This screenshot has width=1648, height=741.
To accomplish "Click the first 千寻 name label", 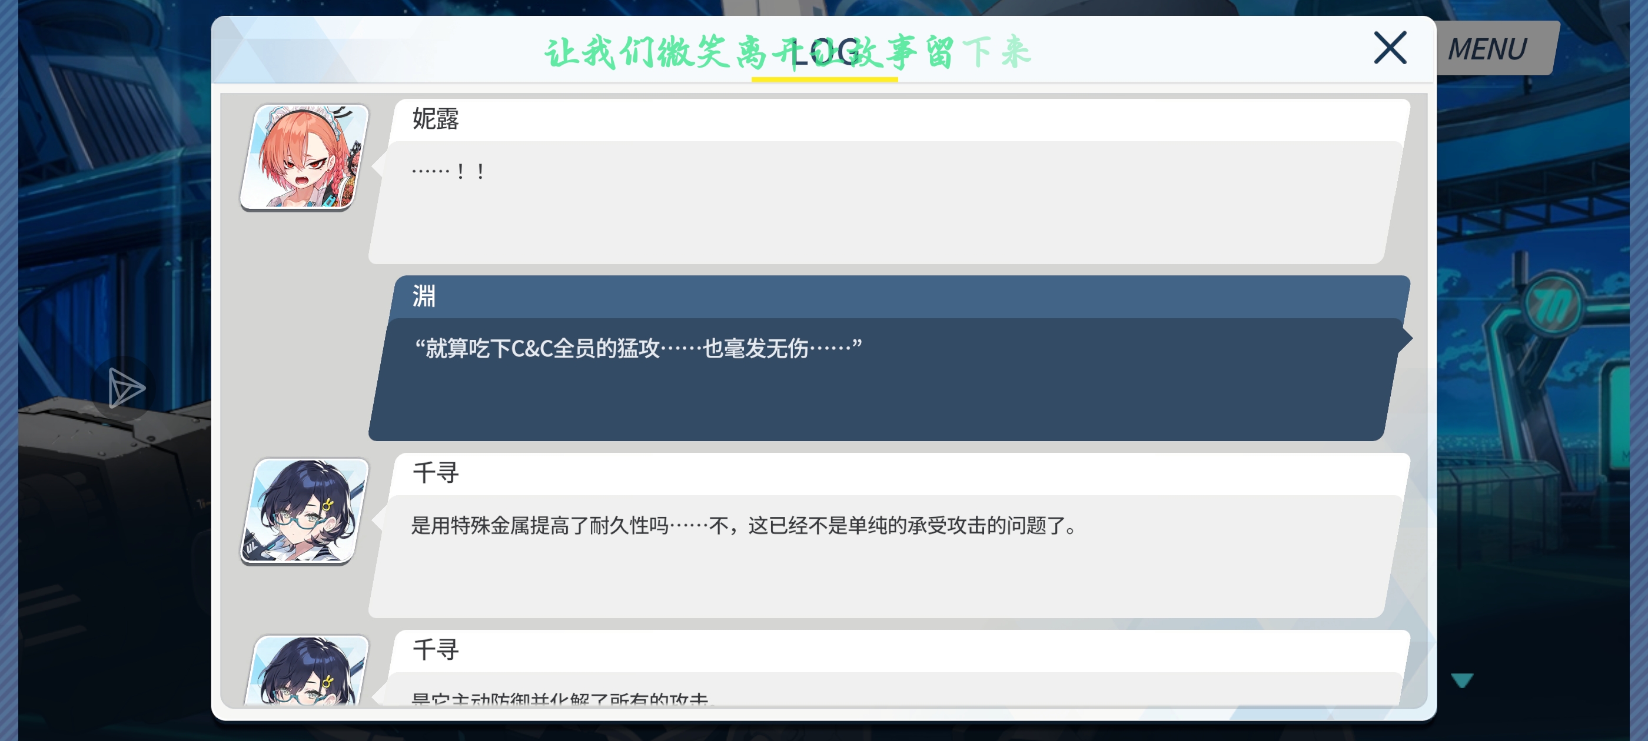I will (x=436, y=473).
